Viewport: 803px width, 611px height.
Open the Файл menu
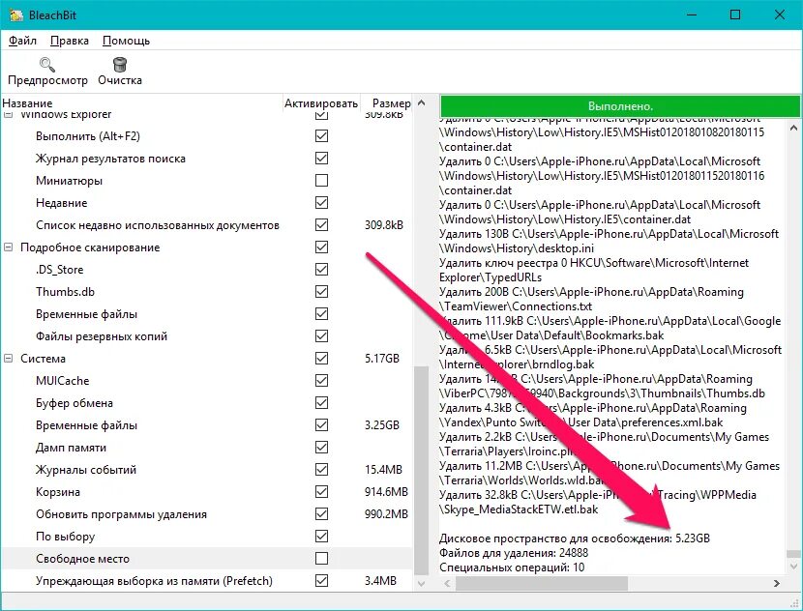(x=22, y=41)
